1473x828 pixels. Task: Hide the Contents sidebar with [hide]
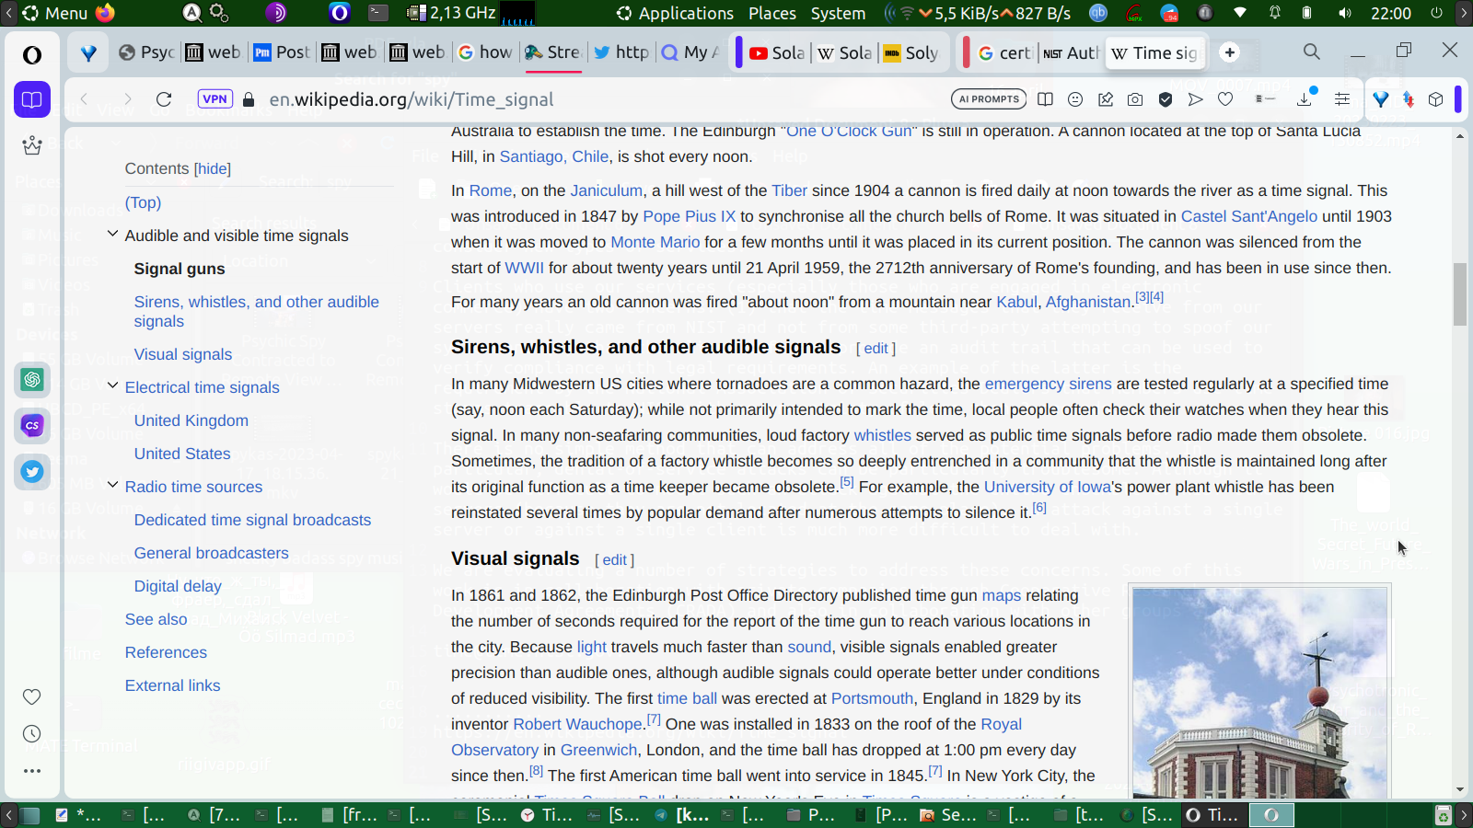[213, 169]
